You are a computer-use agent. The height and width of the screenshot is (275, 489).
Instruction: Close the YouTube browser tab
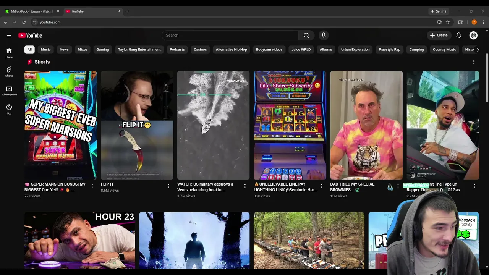pos(118,11)
